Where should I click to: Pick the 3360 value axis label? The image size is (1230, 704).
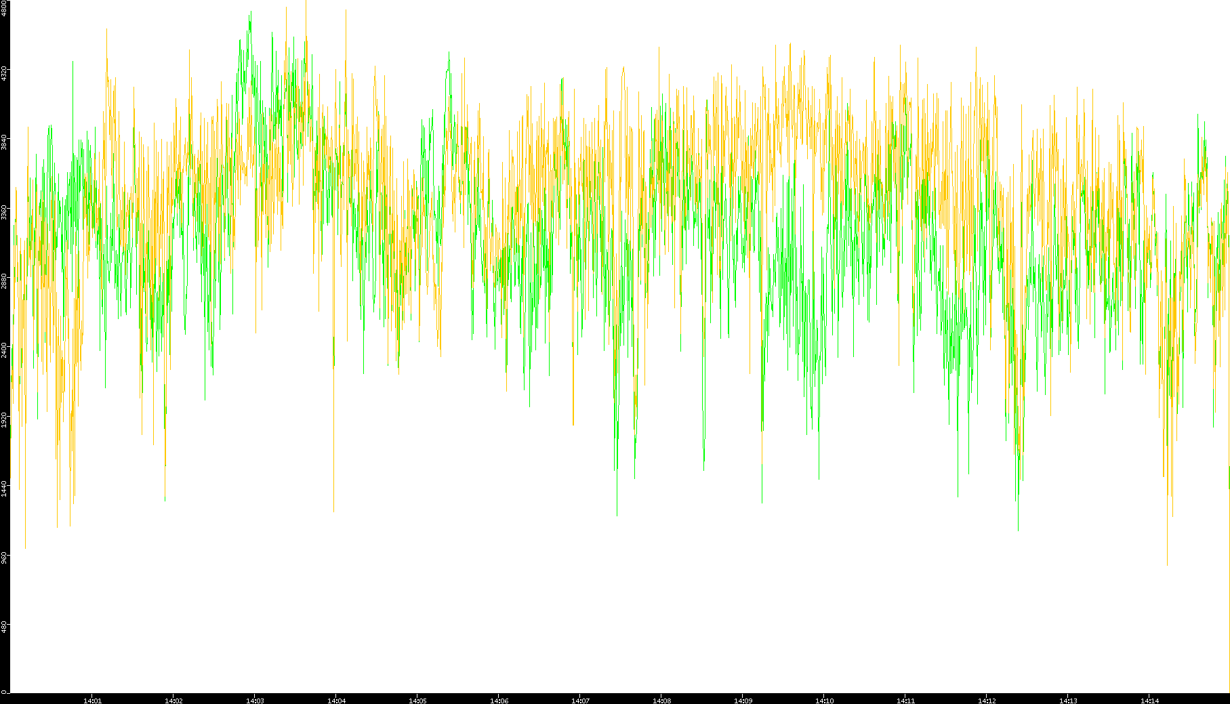coord(4,212)
